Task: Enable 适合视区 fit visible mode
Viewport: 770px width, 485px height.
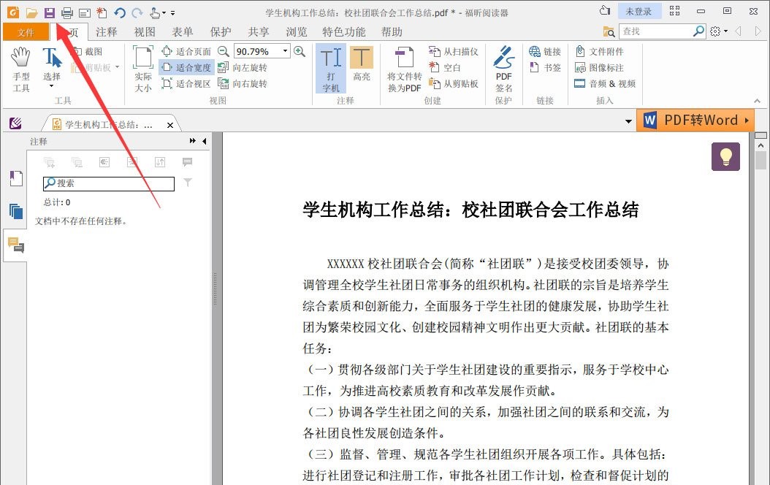Action: (x=185, y=83)
